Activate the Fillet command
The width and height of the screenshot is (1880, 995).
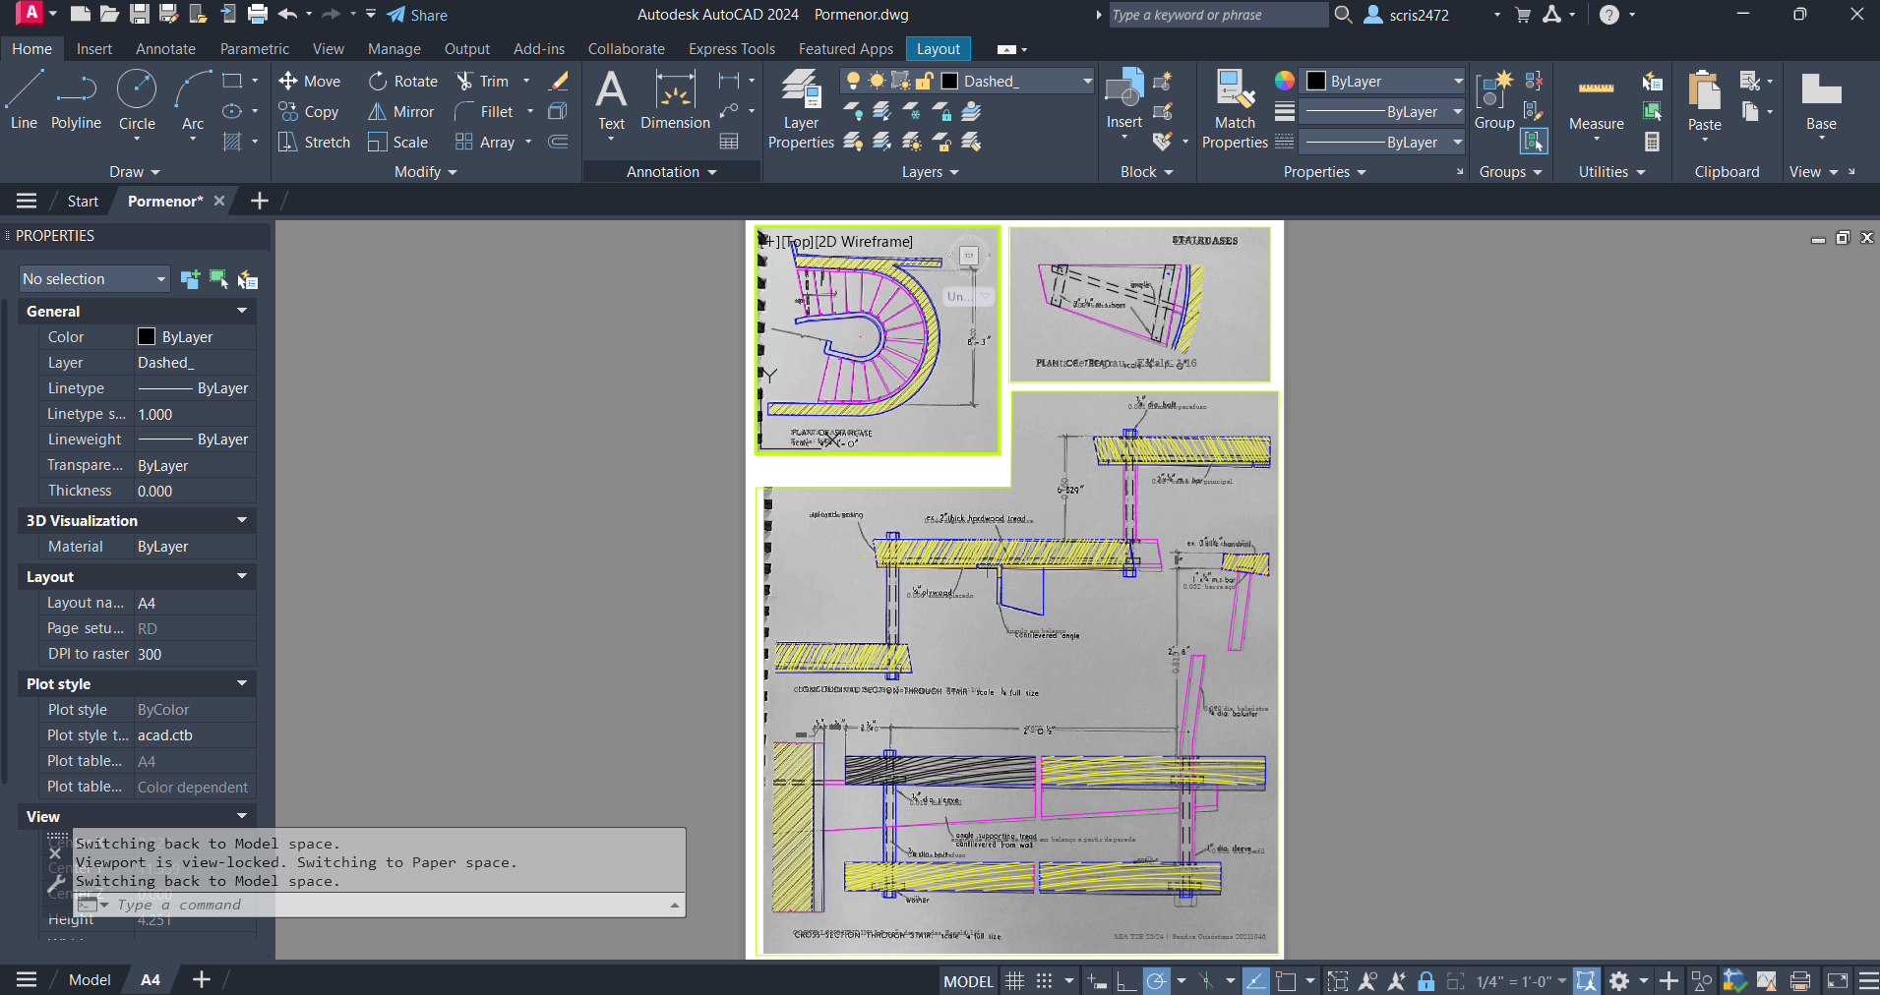point(484,112)
